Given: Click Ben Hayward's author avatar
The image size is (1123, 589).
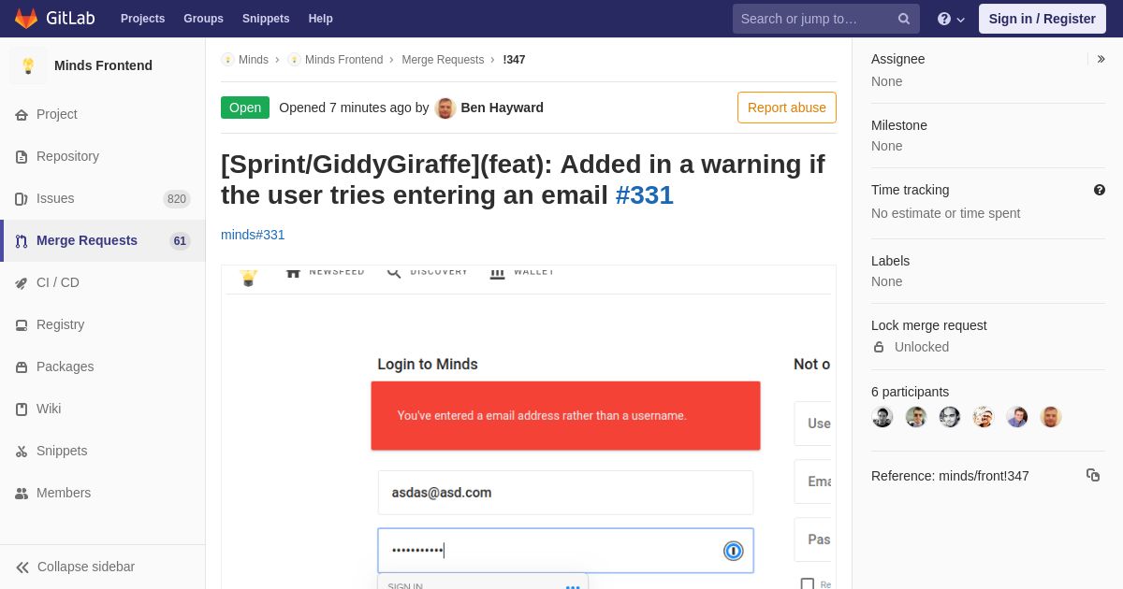Looking at the screenshot, I should point(445,108).
